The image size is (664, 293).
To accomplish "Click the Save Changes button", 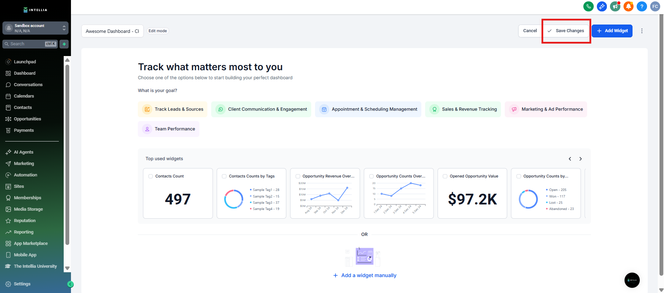I will click(566, 31).
